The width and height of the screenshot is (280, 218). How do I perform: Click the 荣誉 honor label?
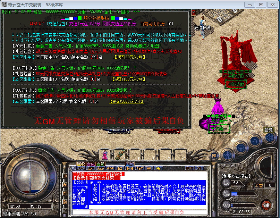pos(258,185)
